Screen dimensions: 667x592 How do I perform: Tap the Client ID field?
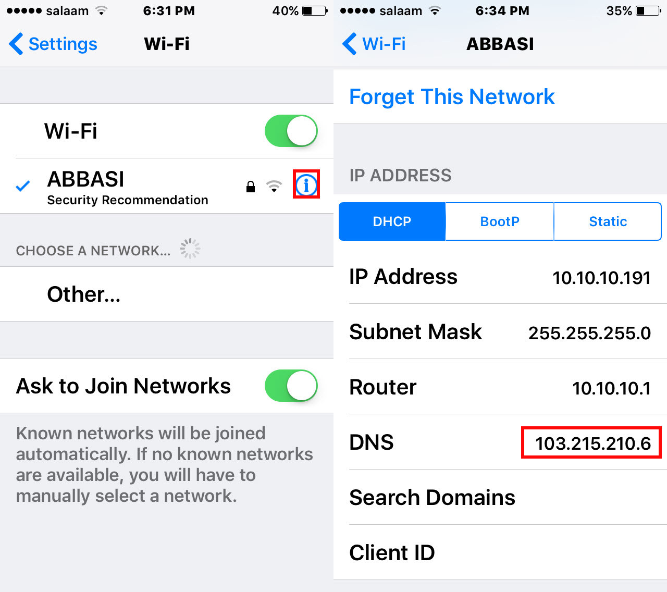[x=500, y=552]
